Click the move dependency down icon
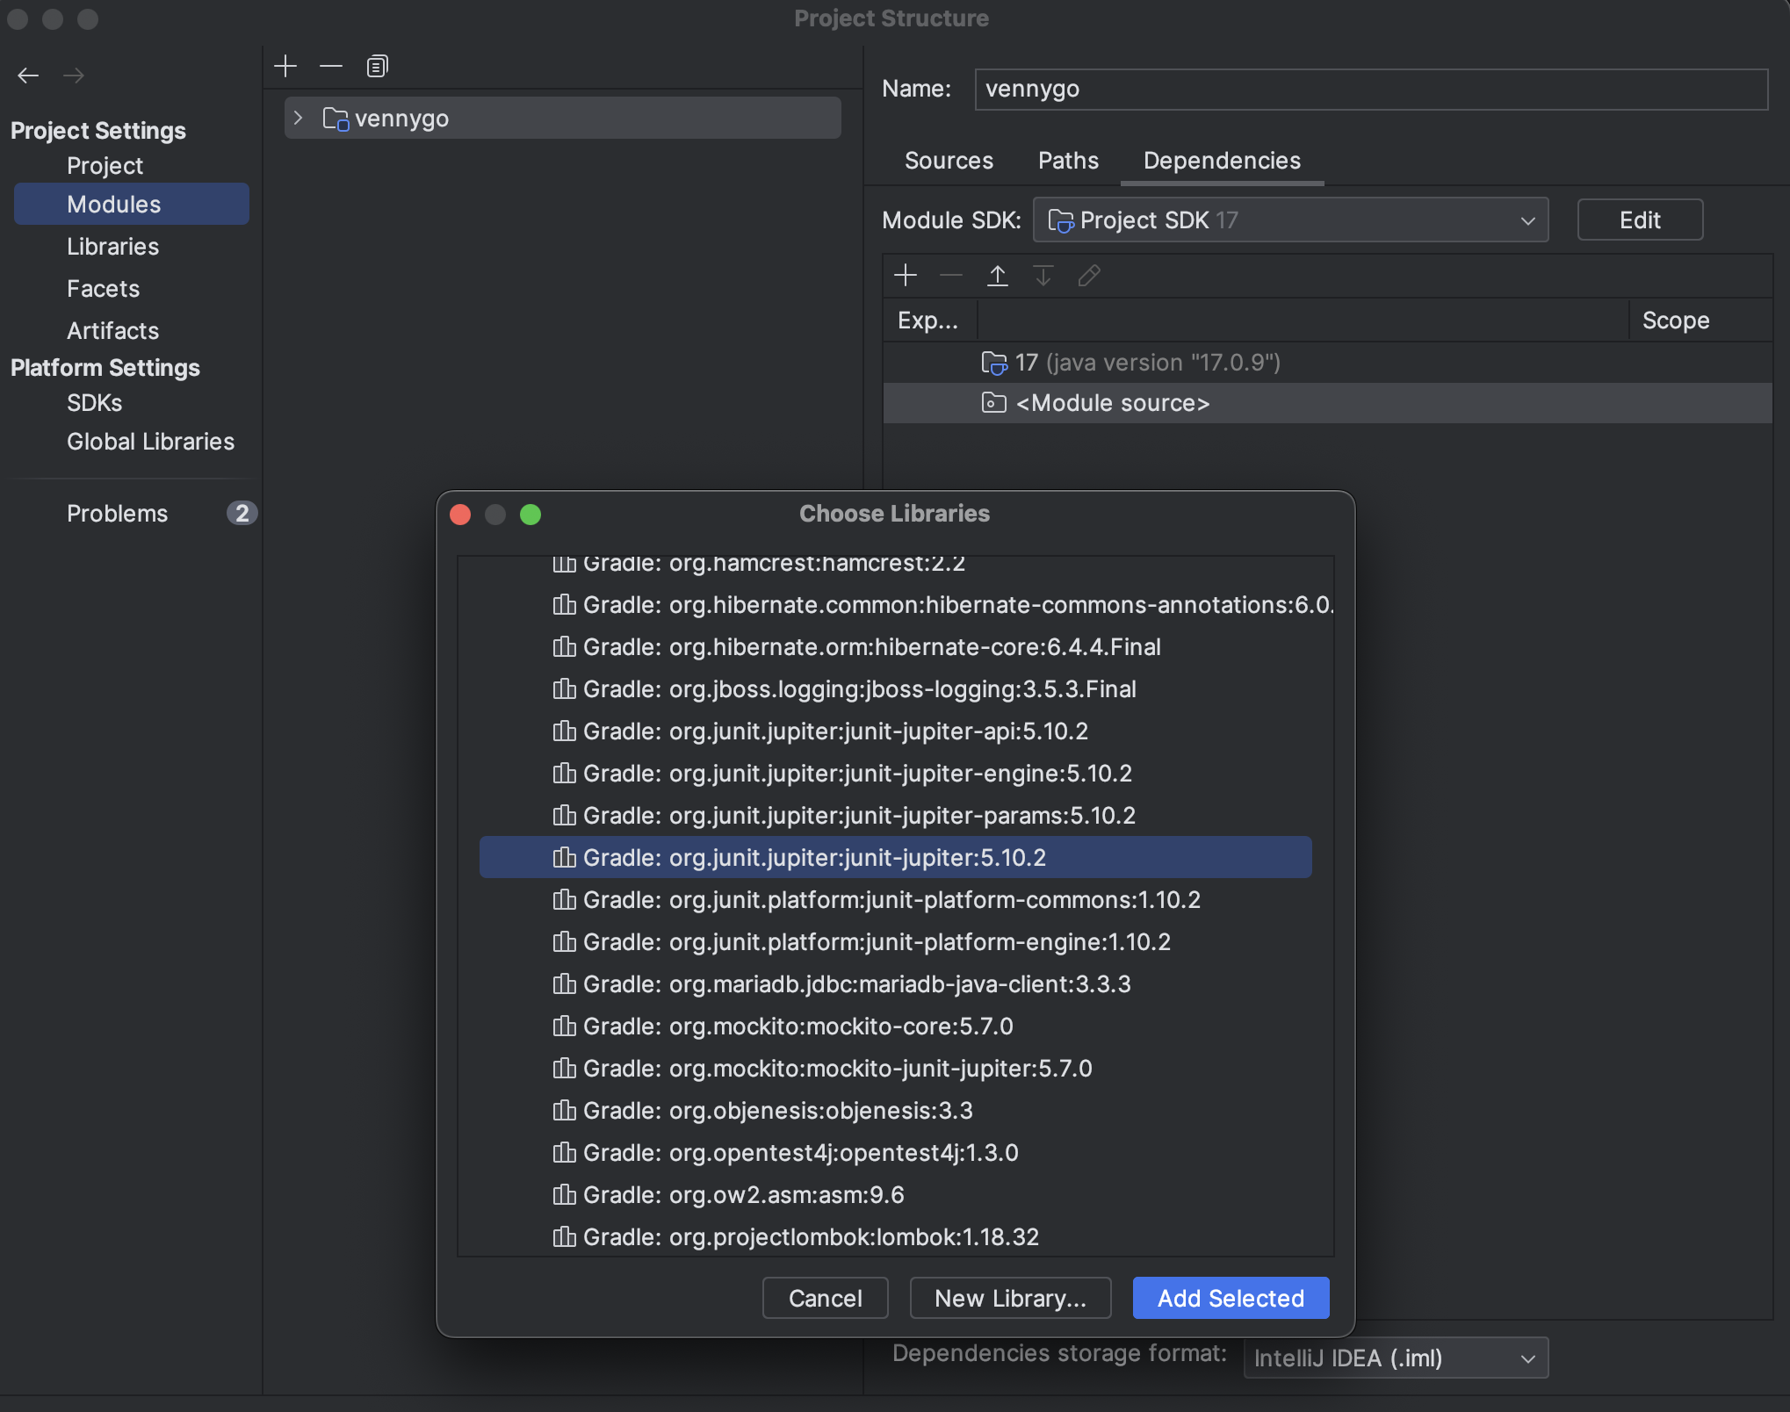The height and width of the screenshot is (1412, 1790). [1043, 276]
